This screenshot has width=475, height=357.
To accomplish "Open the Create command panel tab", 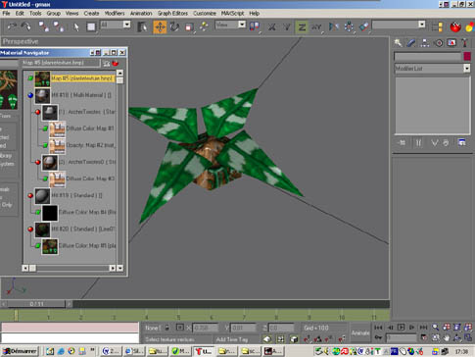I will 398,42.
